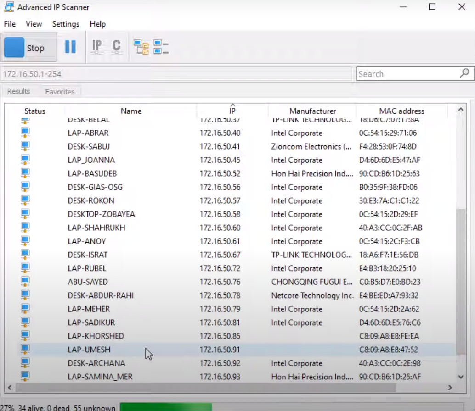Click the computer icon for DESK-ABDUR-RAHI
The height and width of the screenshot is (411, 475).
(25, 295)
